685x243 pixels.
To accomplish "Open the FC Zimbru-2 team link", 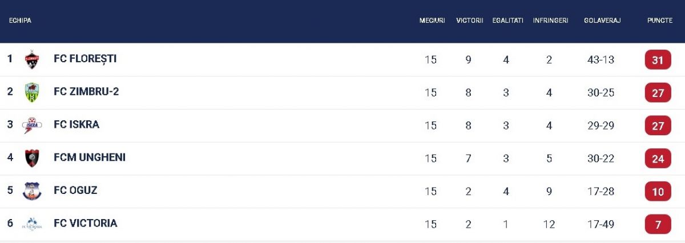I will click(86, 92).
